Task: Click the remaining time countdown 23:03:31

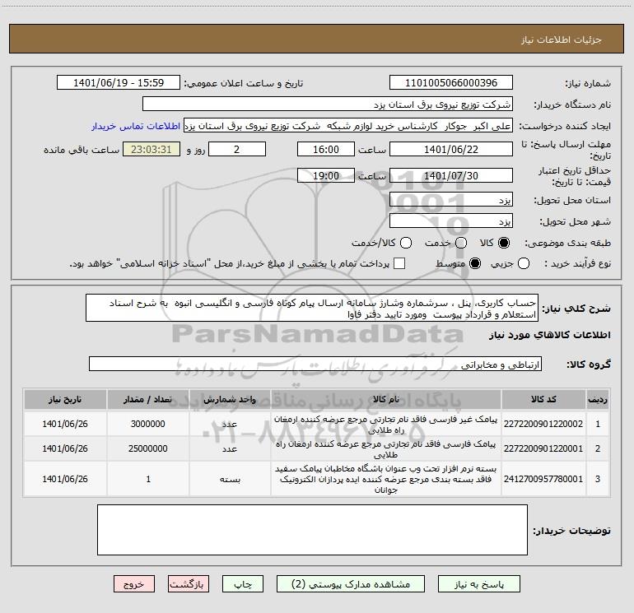Action: point(152,149)
